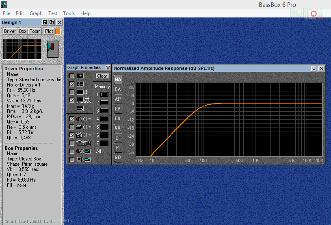
Task: Click the Qts = 0,488 value
Action: [19, 138]
